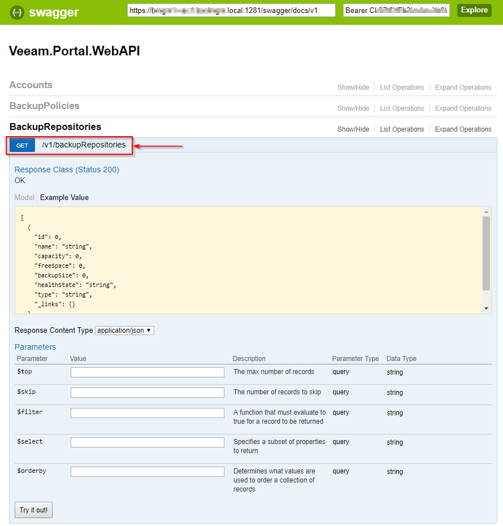Click List Operations for BackupRepositories

point(402,129)
